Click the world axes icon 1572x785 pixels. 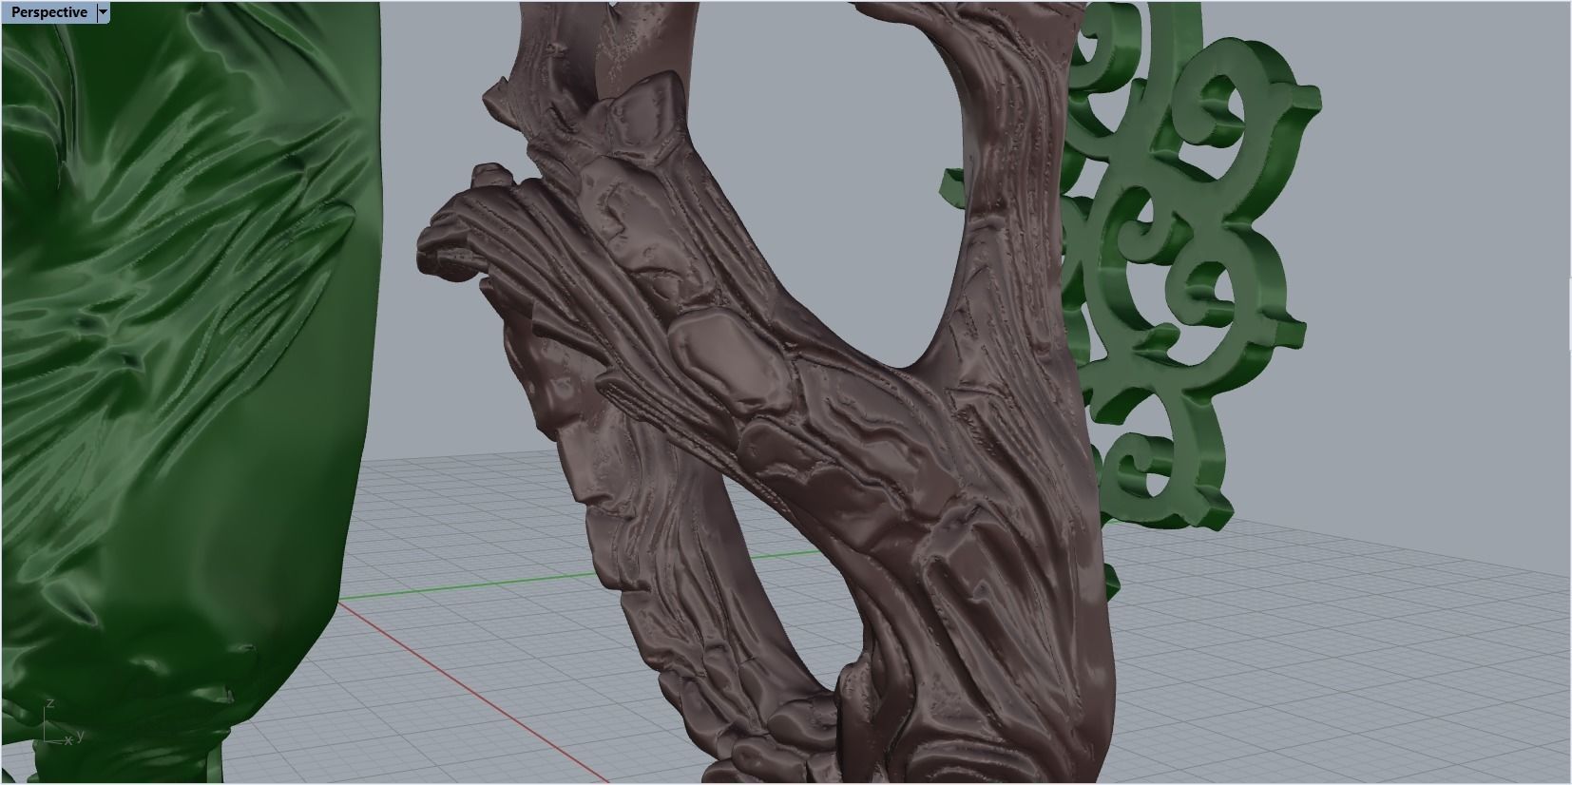click(63, 724)
